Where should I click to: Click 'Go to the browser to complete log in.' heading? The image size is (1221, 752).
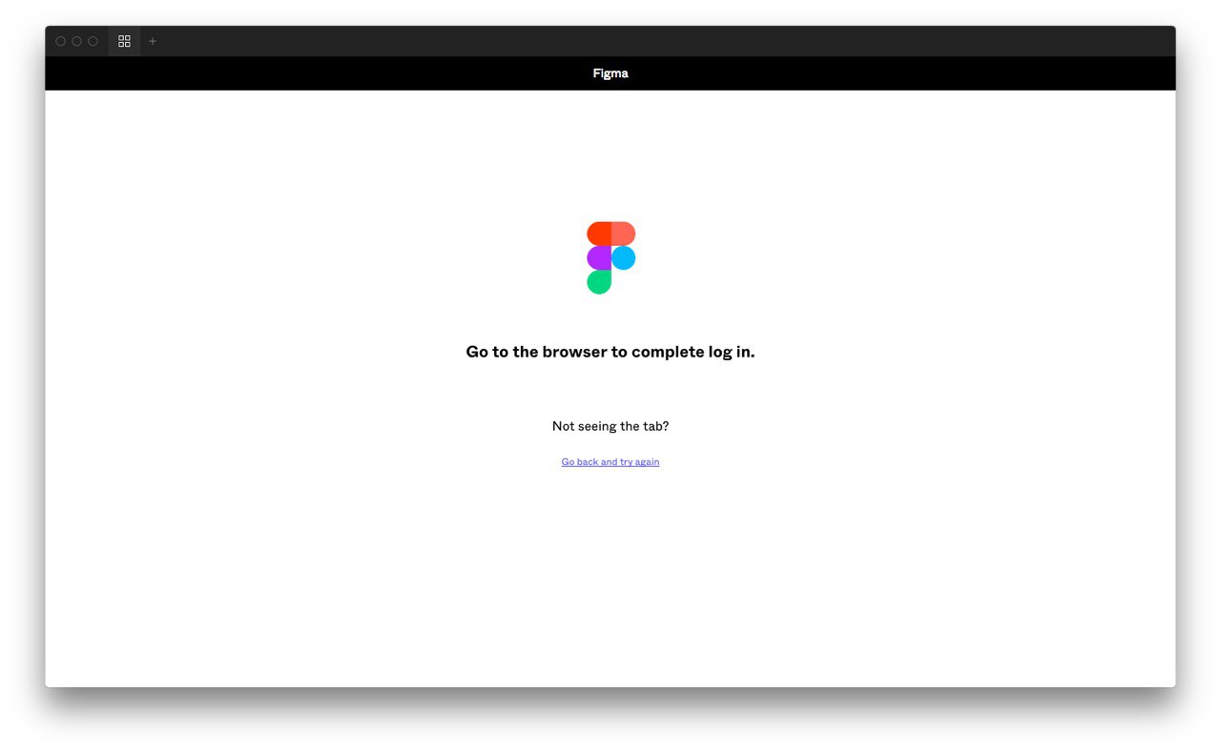[610, 352]
